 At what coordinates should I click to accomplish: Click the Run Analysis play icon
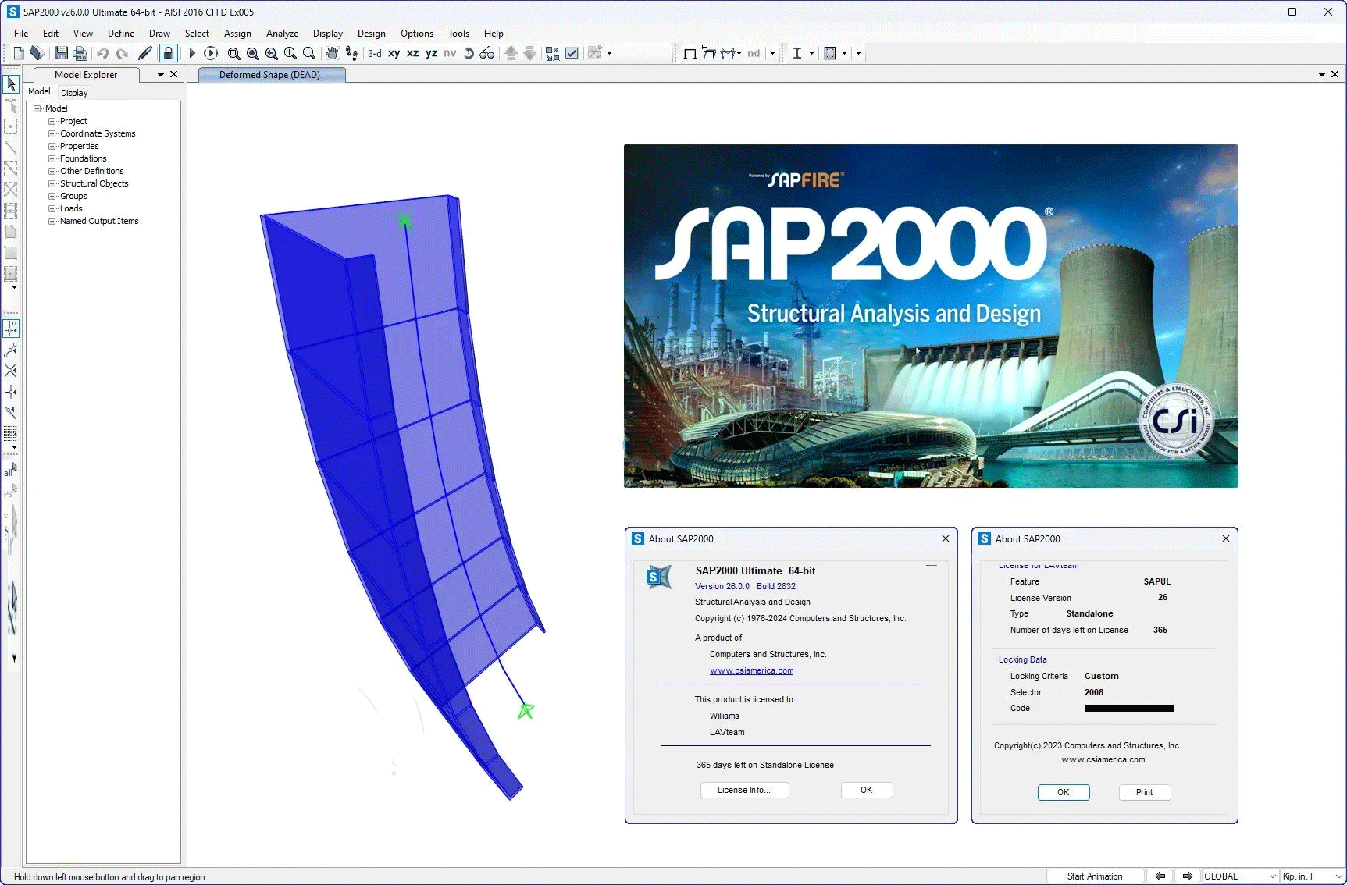[x=192, y=53]
